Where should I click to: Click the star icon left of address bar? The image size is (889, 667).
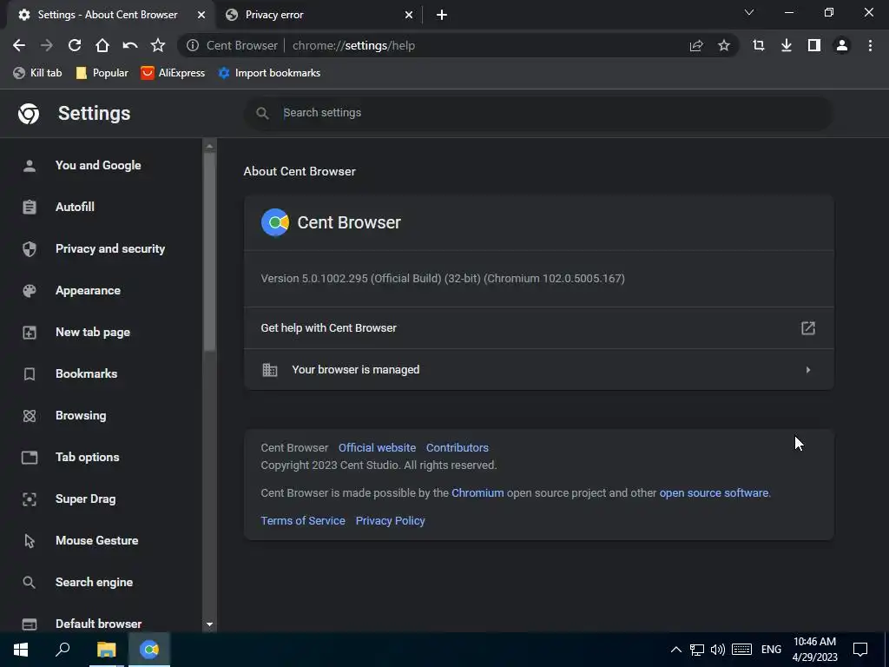tap(158, 45)
